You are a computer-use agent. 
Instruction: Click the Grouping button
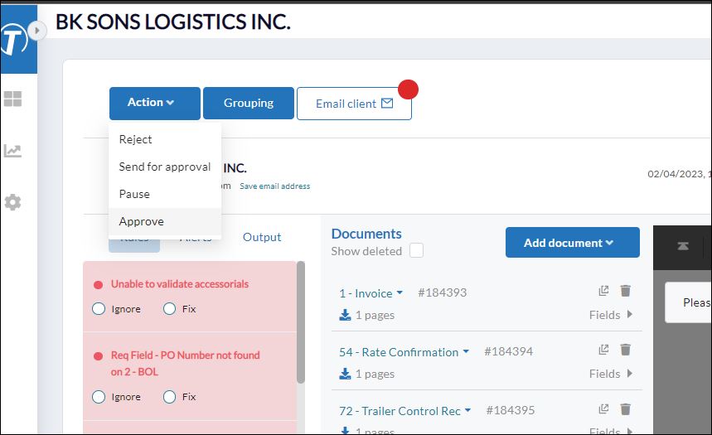(248, 103)
